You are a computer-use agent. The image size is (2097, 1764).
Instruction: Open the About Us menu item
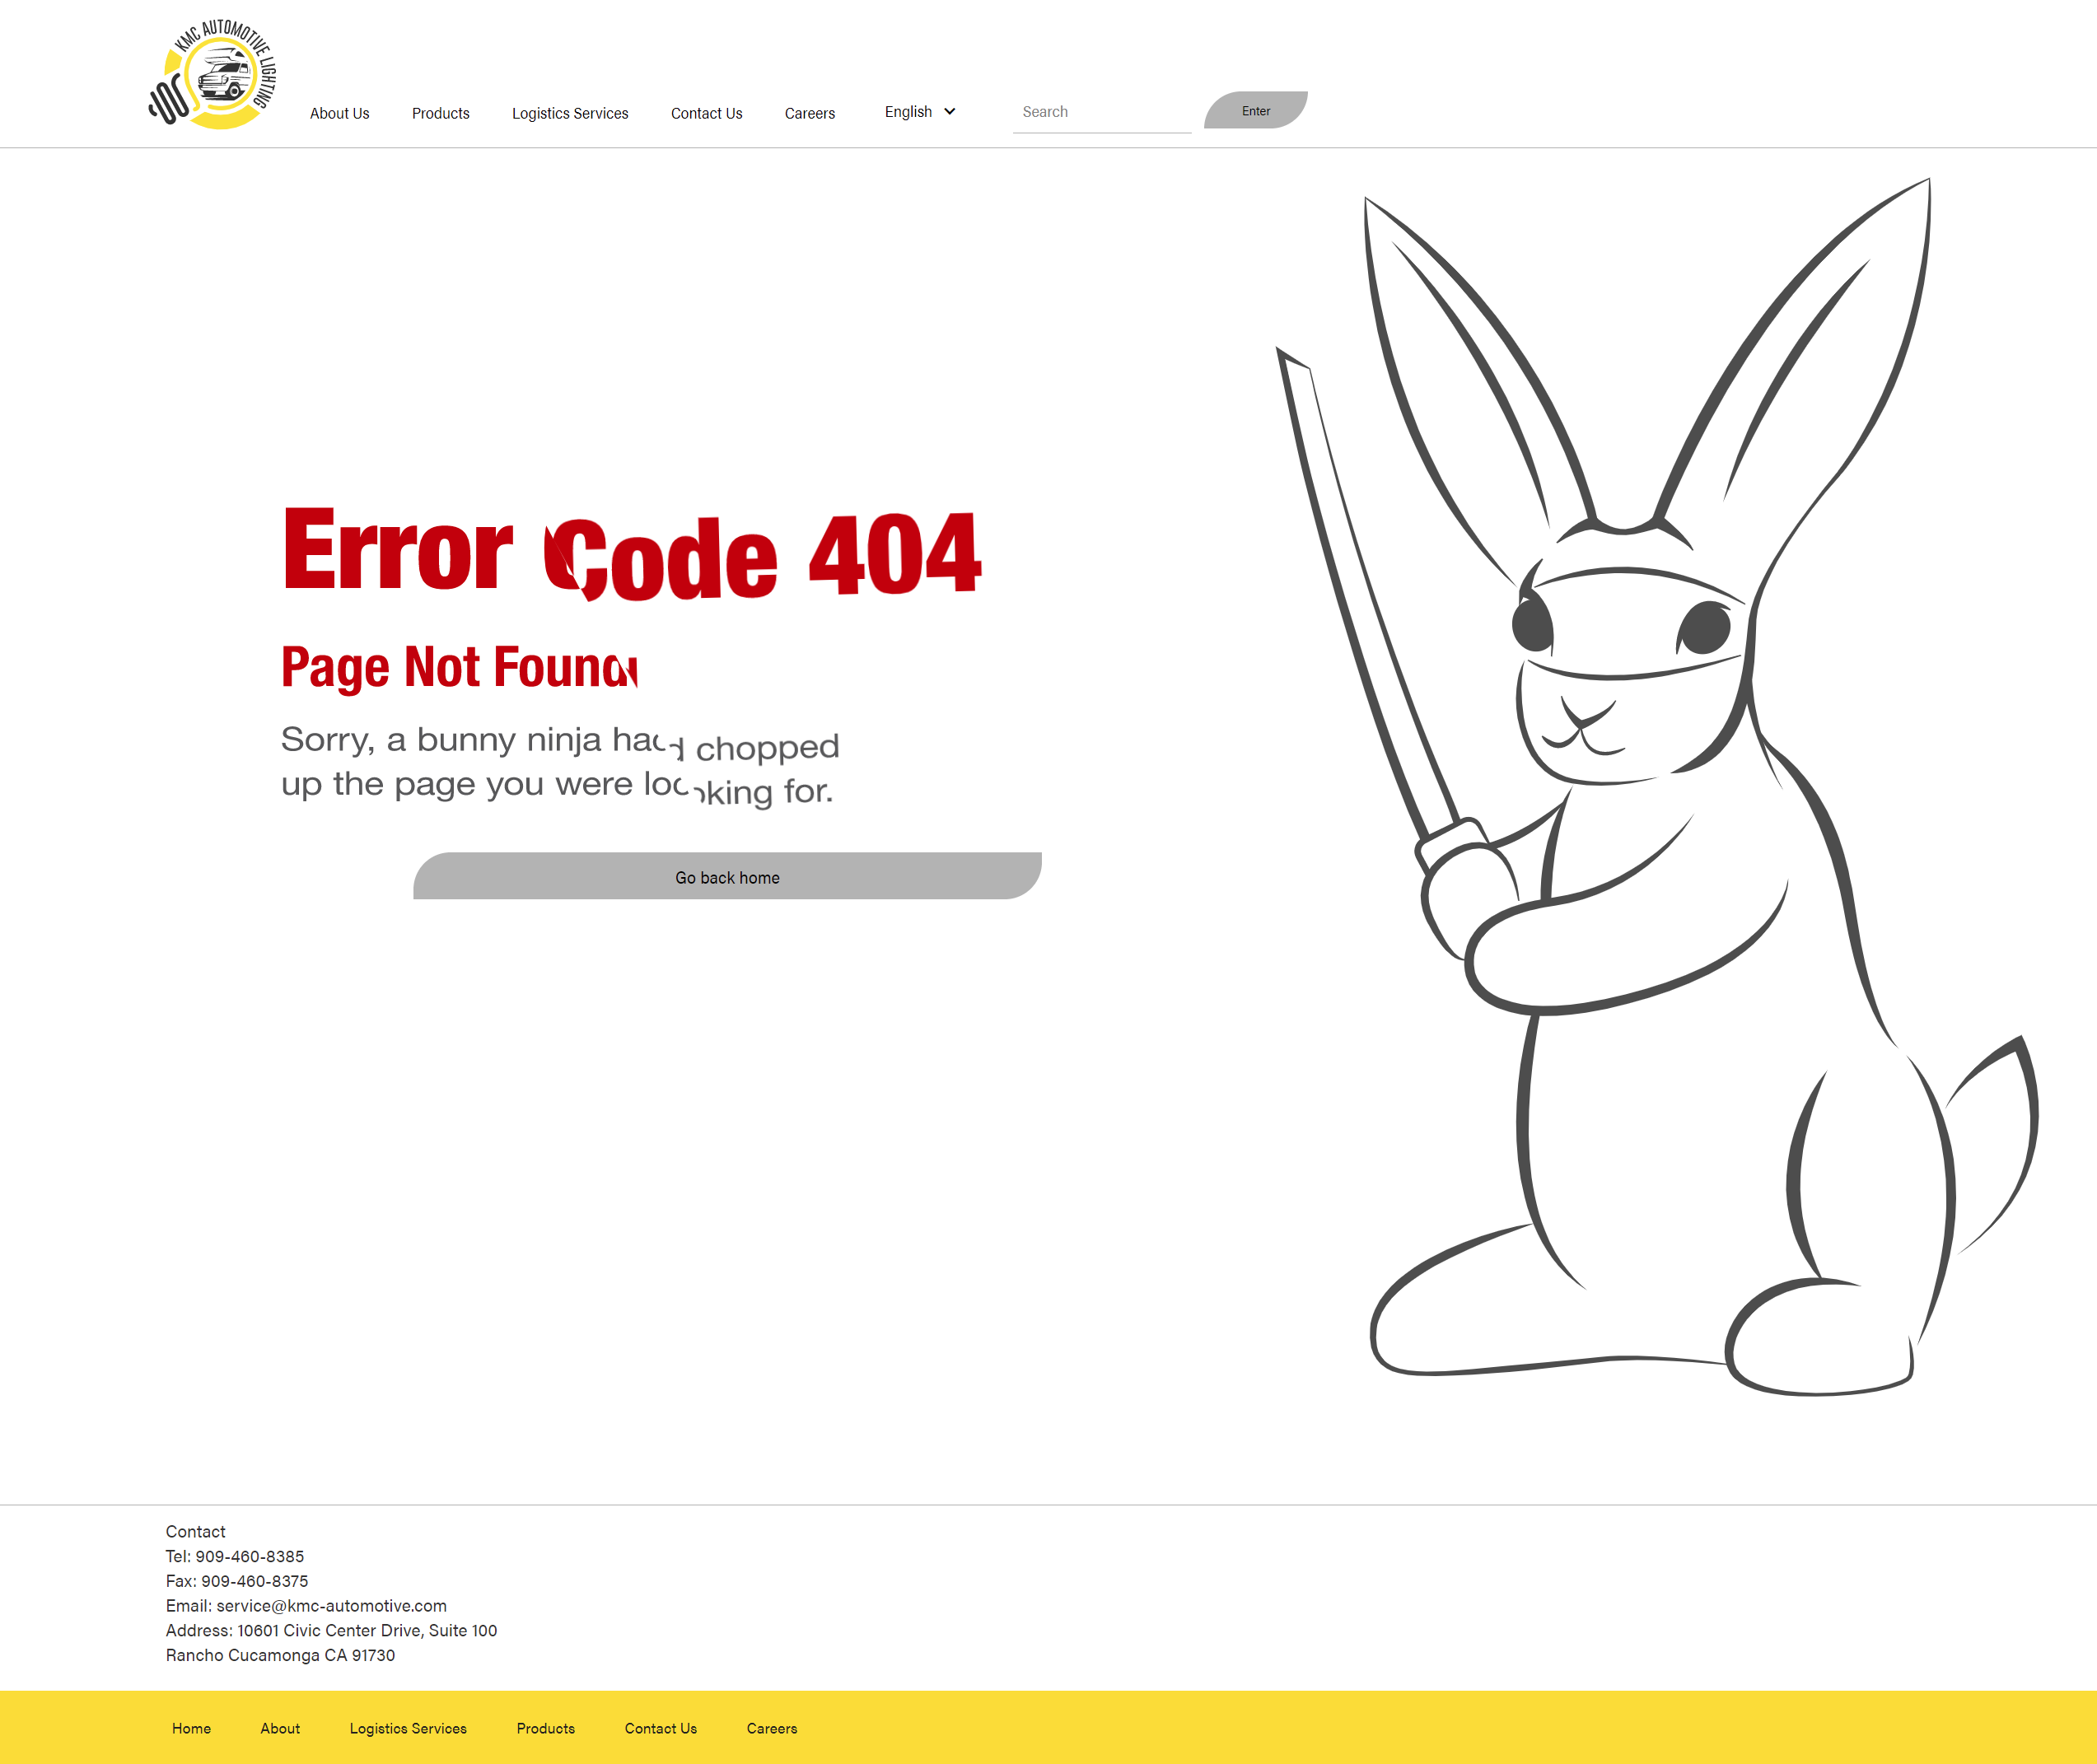click(x=339, y=113)
